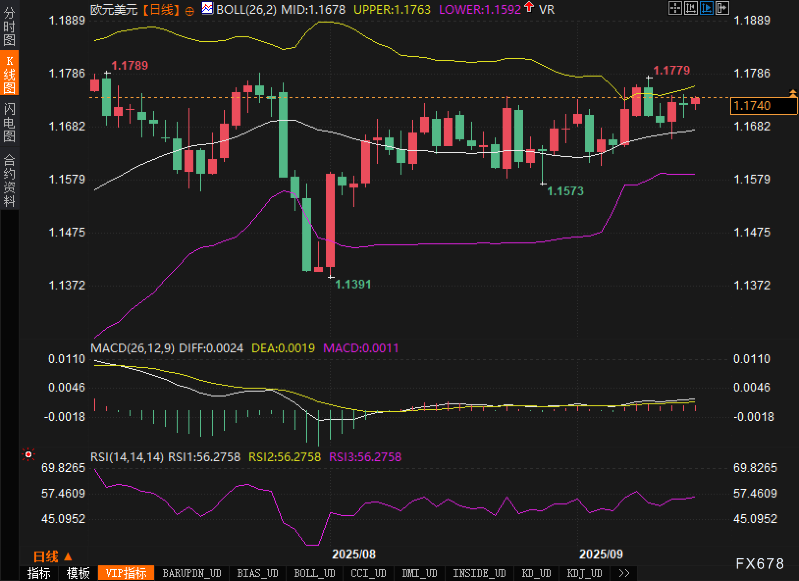Screen dimensions: 799x581
Task: Click the BOLL indicator chart icon
Action: tap(208, 8)
